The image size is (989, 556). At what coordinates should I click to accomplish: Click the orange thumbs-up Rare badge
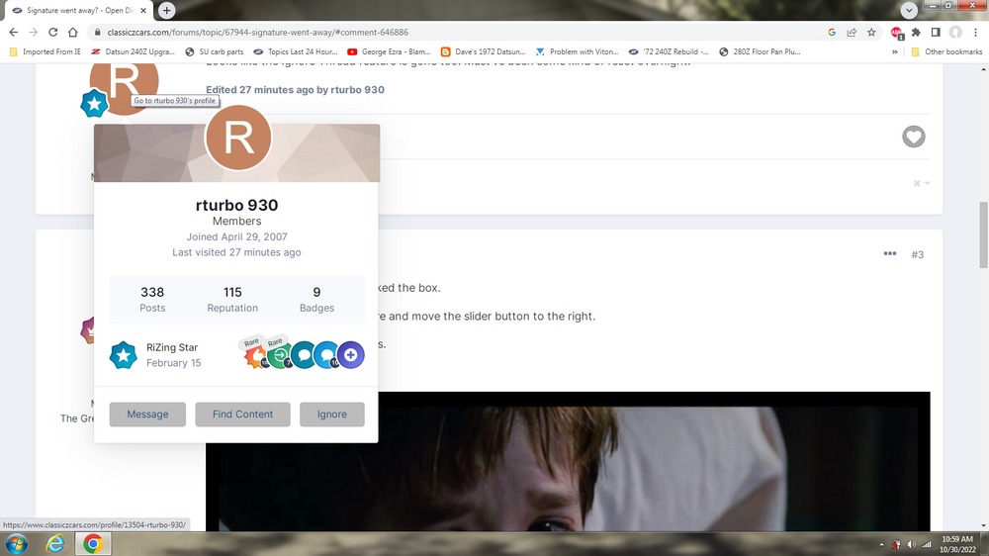[256, 355]
